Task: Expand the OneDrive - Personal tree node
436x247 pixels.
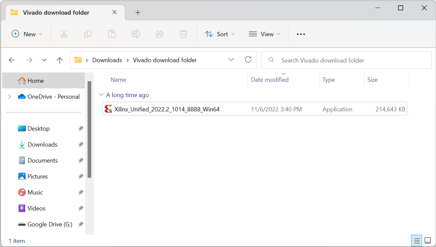Action: tap(10, 97)
